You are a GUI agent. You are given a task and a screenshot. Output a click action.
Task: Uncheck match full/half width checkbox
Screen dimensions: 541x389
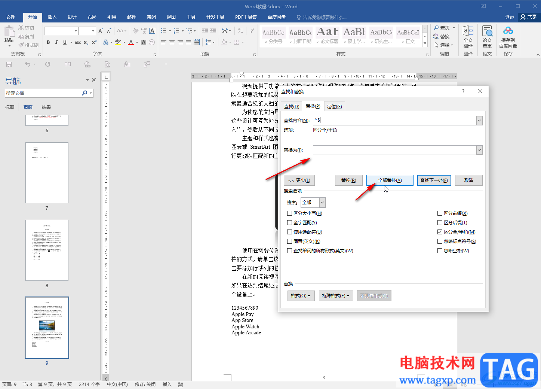(440, 232)
